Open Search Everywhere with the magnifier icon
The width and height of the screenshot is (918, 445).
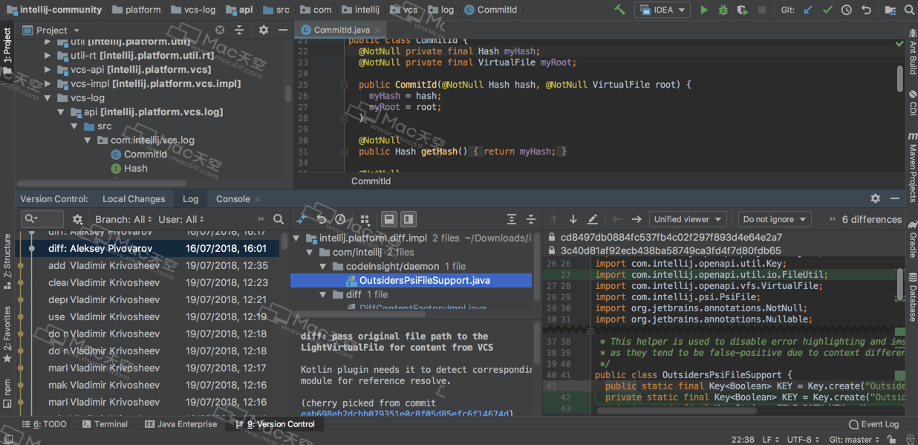[x=911, y=10]
